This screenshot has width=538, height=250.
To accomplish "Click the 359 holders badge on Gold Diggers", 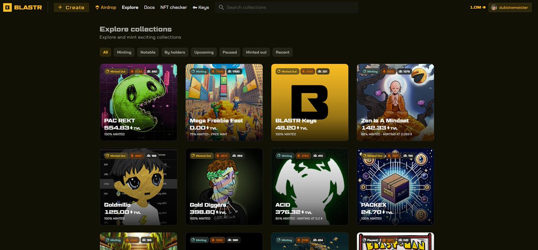I will coord(238,156).
